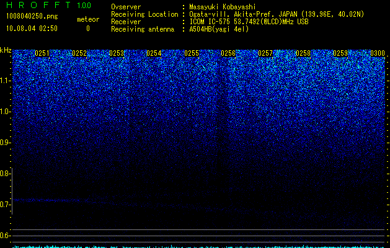
Task: Click the Ovserver label
Action: pos(126,7)
